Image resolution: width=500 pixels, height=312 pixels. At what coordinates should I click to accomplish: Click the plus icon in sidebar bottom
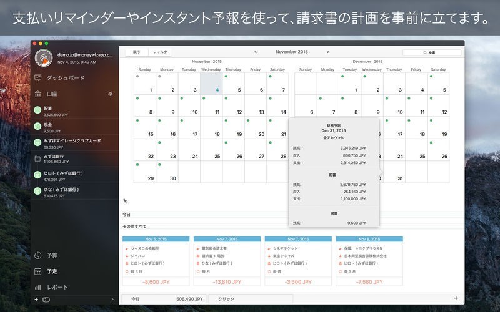point(36,300)
